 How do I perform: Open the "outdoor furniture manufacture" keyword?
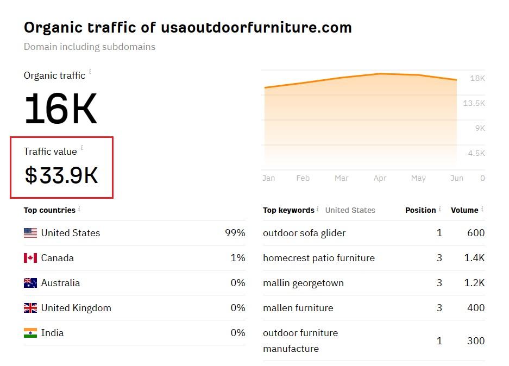pos(300,340)
